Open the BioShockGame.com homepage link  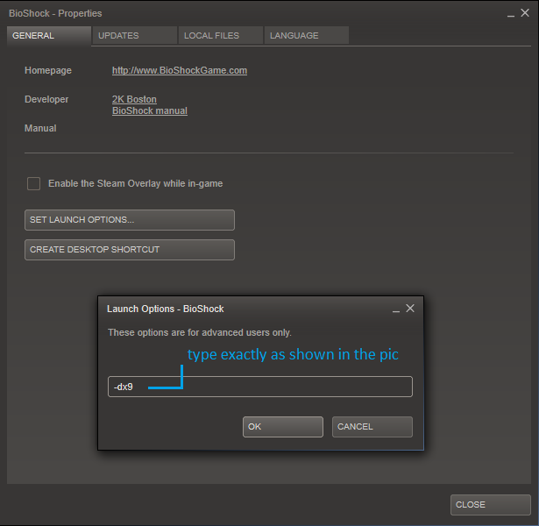pyautogui.click(x=180, y=70)
